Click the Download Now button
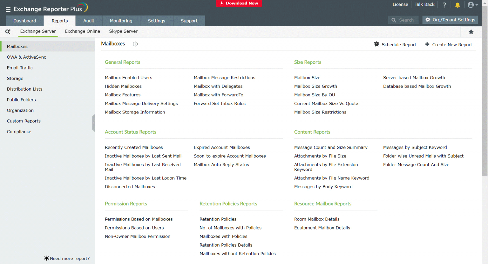The height and width of the screenshot is (264, 488). point(239,3)
